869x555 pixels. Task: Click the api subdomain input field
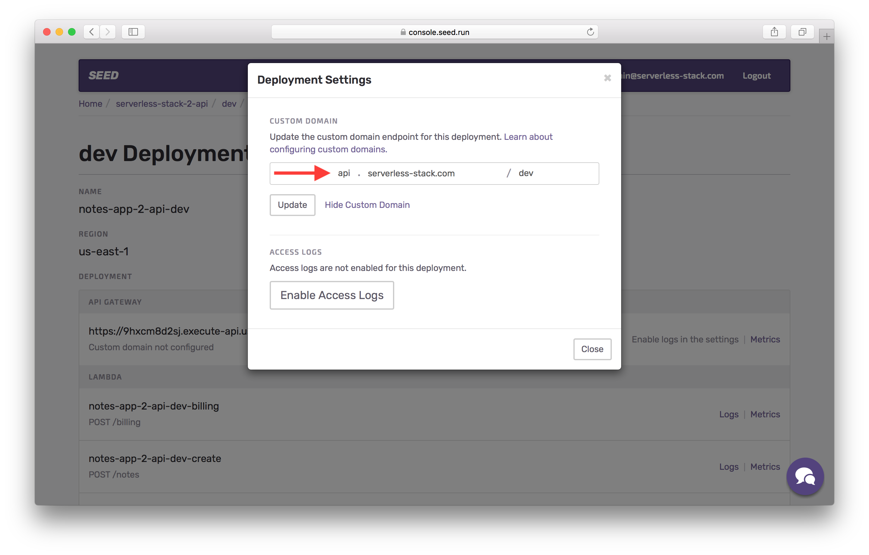[344, 173]
